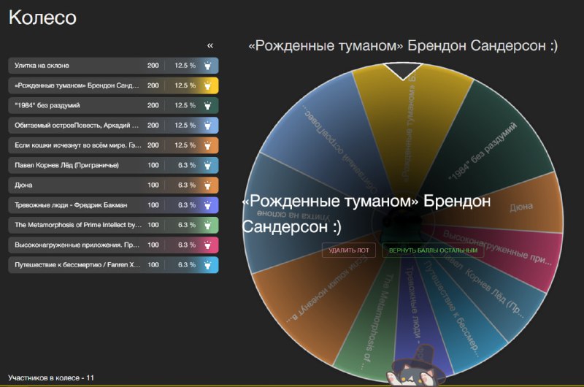Click highlight icon on Путешествие к бессмертию row

click(x=208, y=265)
